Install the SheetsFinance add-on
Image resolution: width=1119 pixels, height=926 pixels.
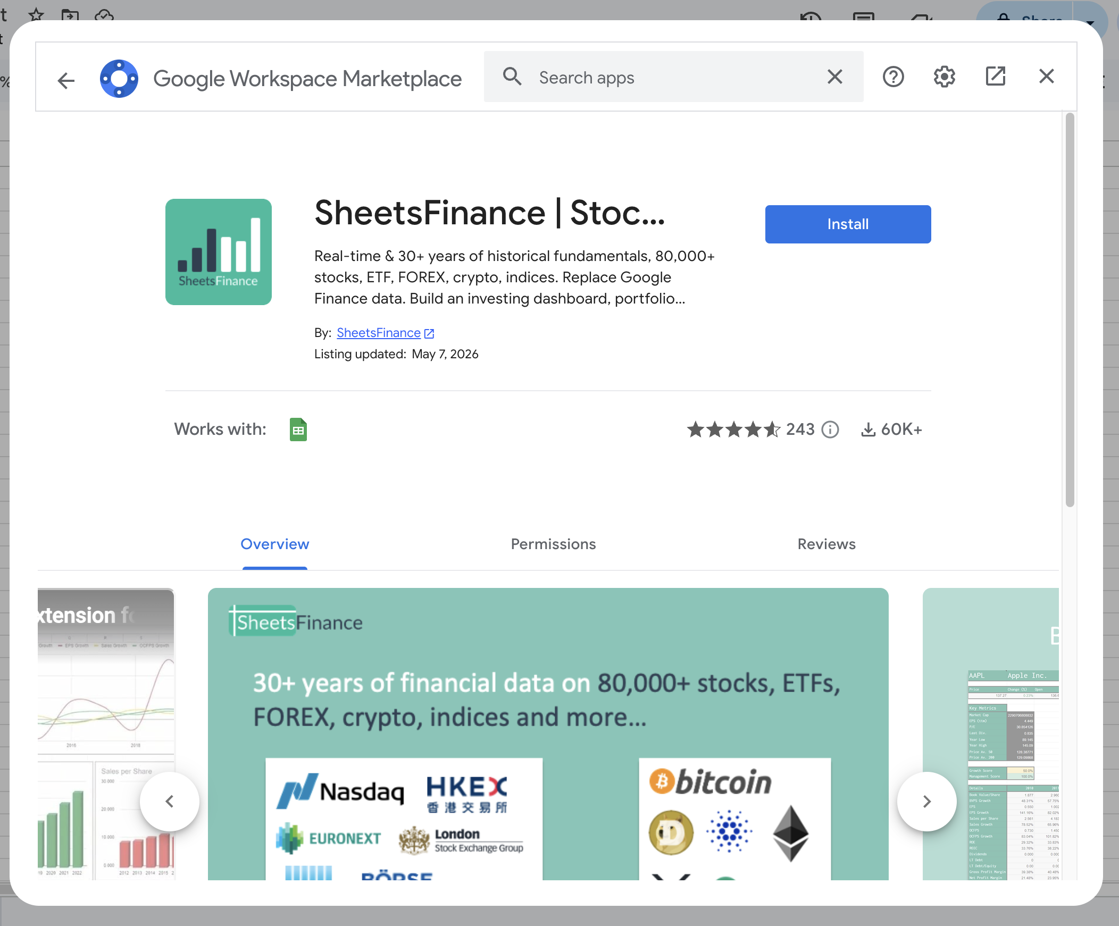coord(848,224)
